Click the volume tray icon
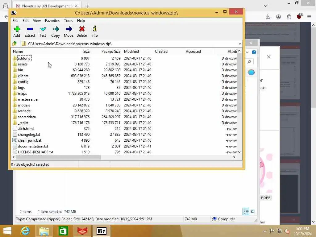This screenshot has width=316, height=237. point(287,231)
